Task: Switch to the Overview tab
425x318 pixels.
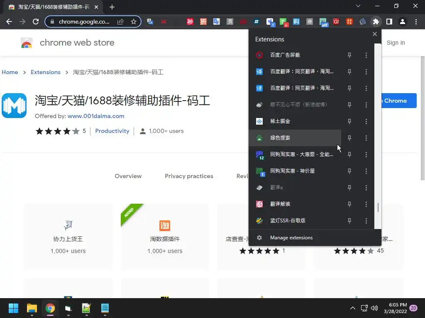Action: click(x=128, y=176)
